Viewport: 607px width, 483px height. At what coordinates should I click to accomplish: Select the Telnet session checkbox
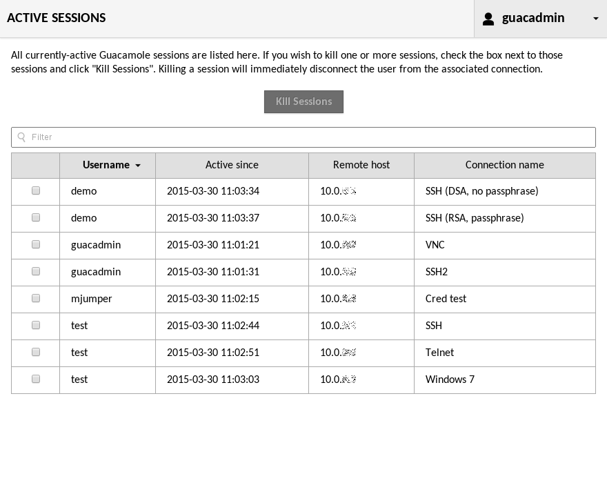pyautogui.click(x=36, y=353)
